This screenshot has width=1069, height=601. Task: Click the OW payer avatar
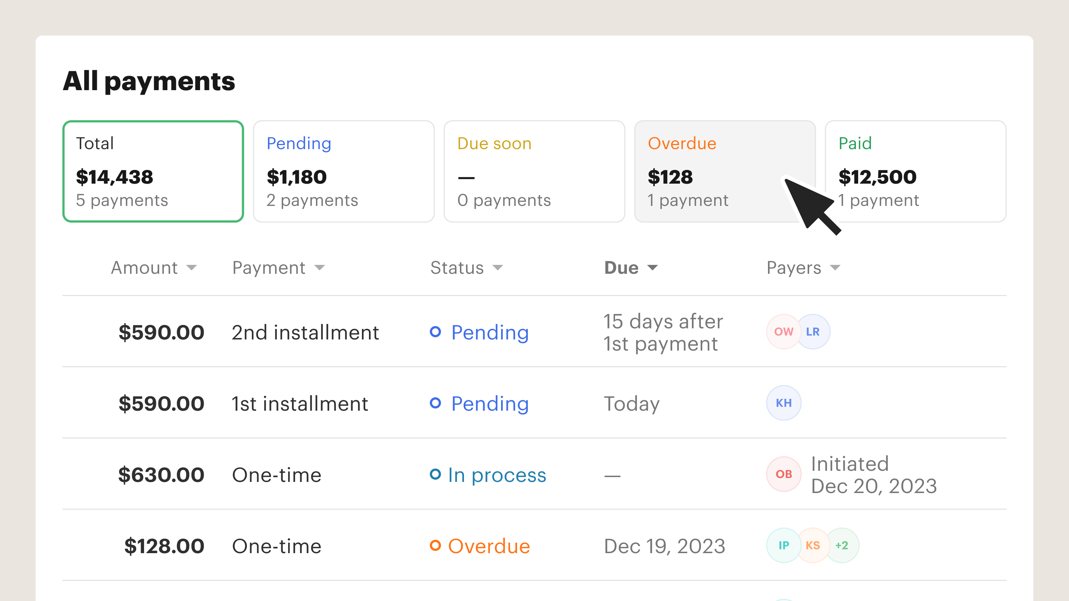click(783, 332)
